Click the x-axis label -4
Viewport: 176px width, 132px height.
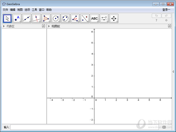pyautogui.click(x=51, y=100)
